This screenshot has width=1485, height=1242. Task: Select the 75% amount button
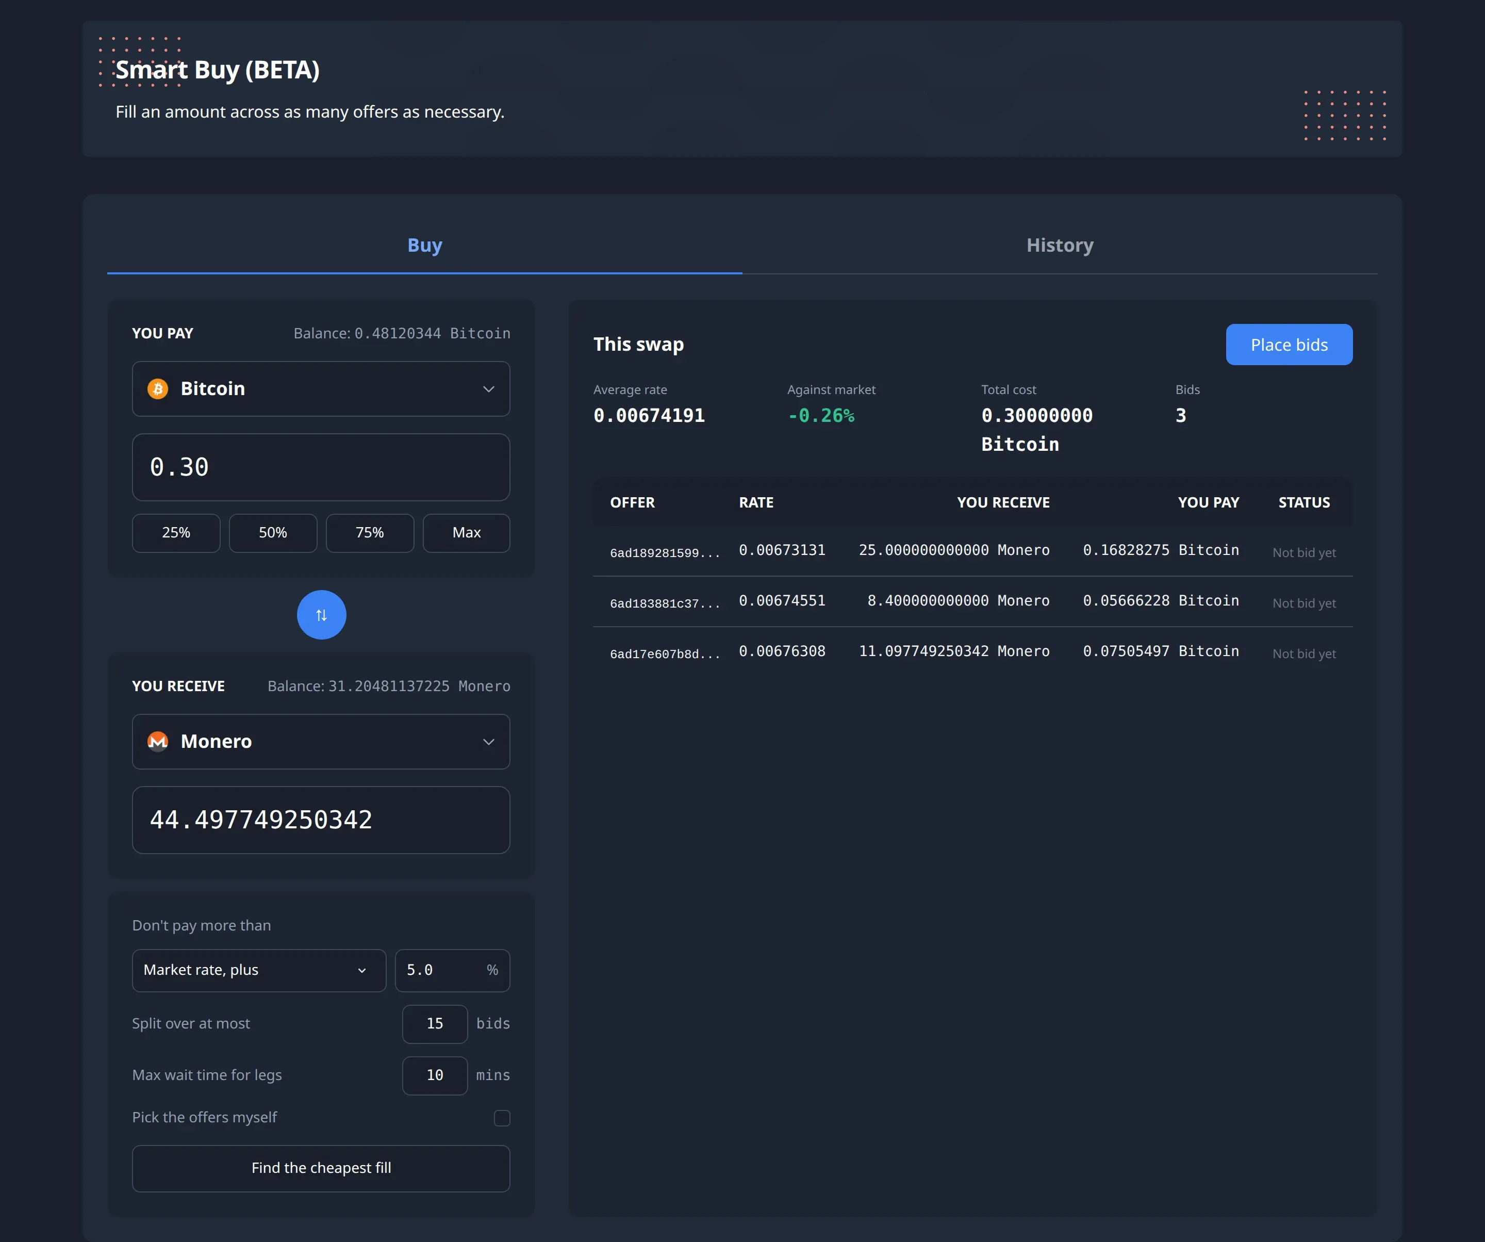370,533
